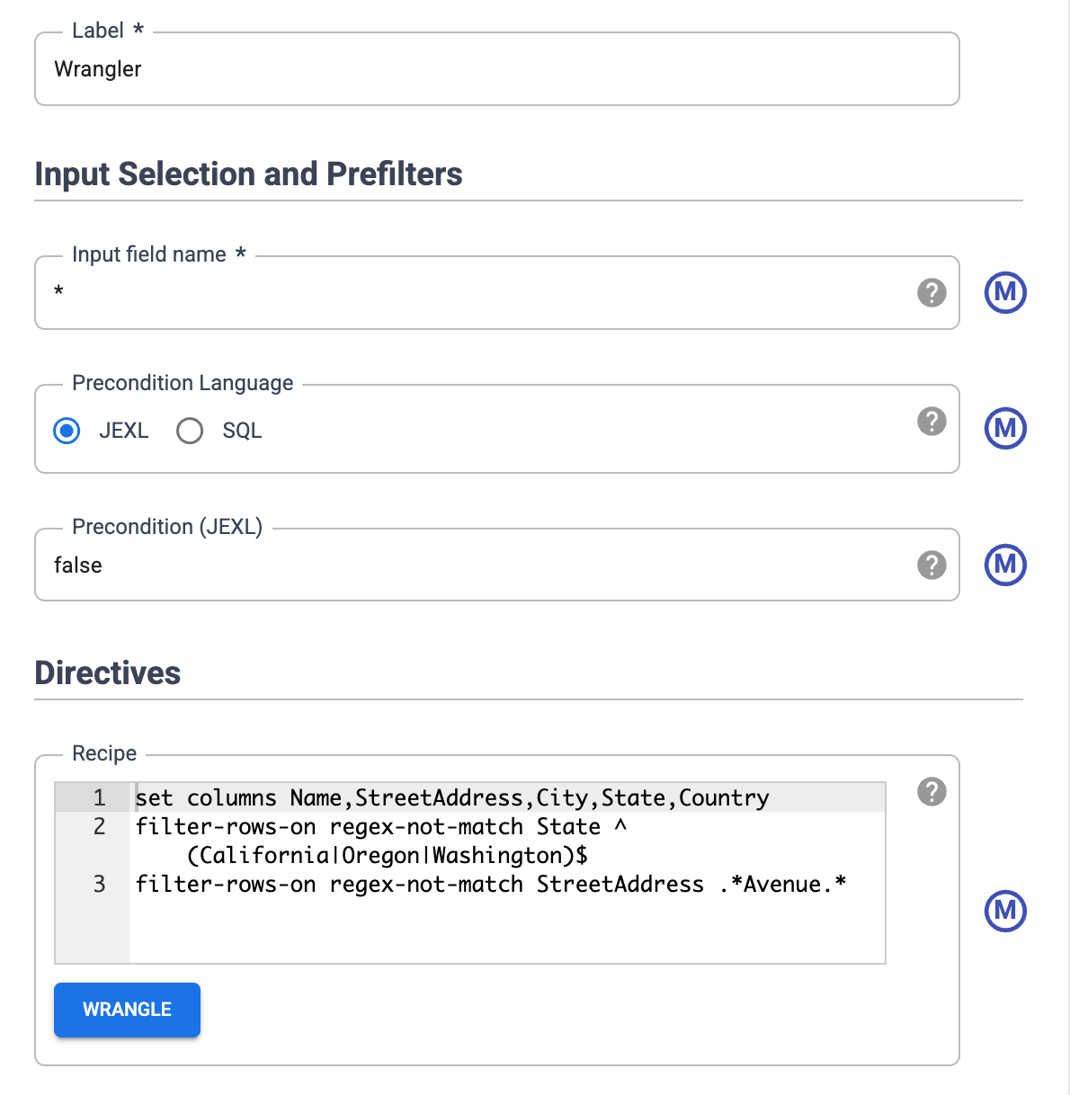Click recipe line 3 StreetAddress filter
This screenshot has width=1070, height=1095.
(490, 885)
